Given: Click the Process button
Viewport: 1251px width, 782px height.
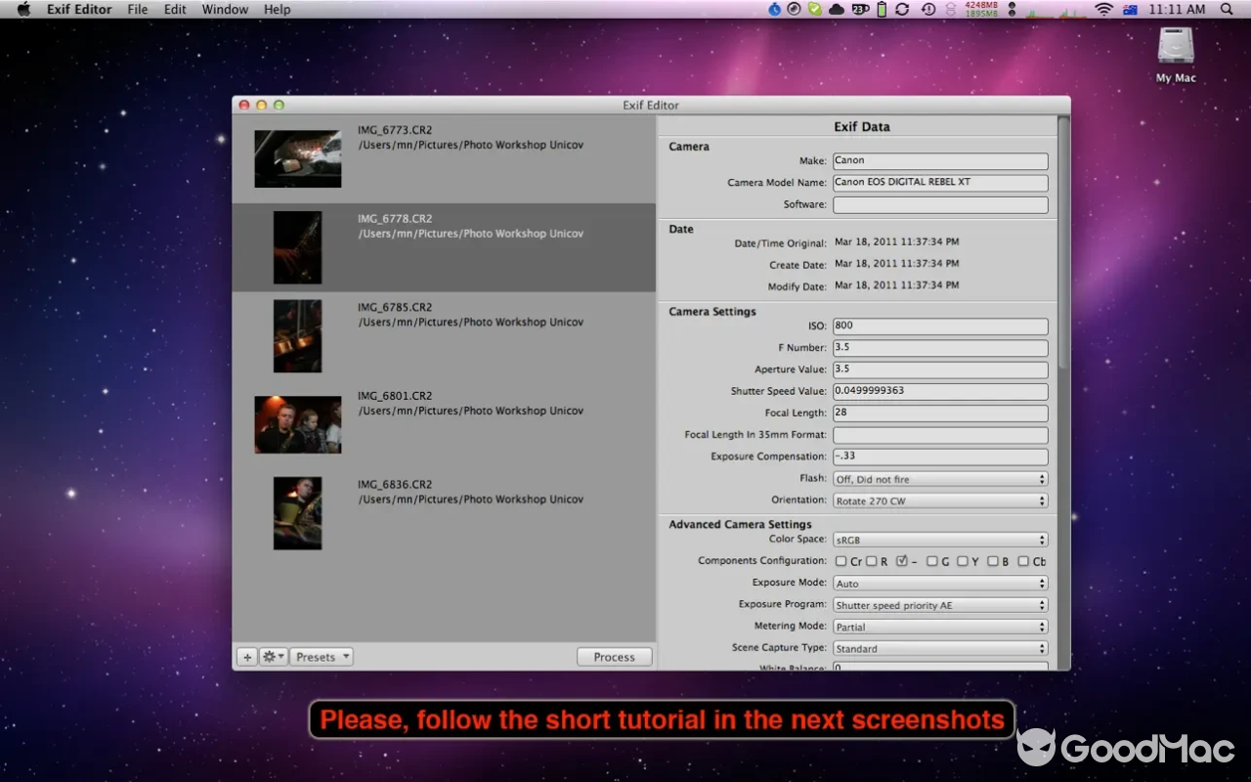Looking at the screenshot, I should pyautogui.click(x=614, y=656).
